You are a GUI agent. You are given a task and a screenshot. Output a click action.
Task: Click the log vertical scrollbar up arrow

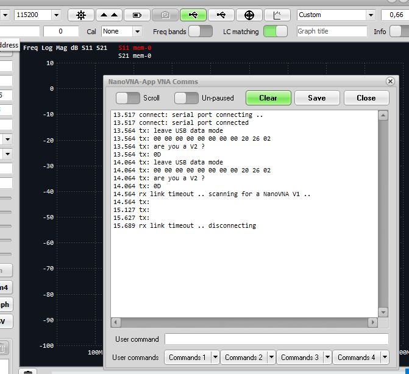[x=383, y=115]
